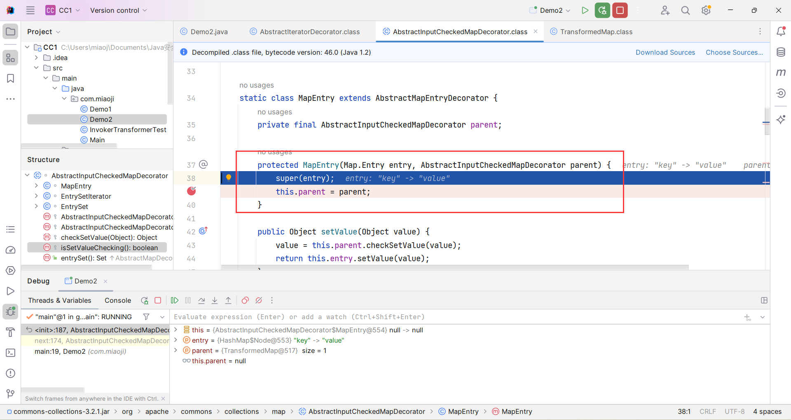This screenshot has width=791, height=420.
Task: Click the Step Over debug icon
Action: pos(201,301)
